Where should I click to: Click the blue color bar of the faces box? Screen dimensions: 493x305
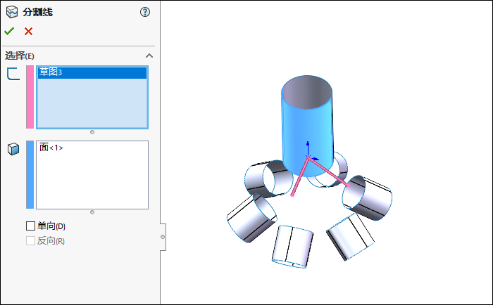pyautogui.click(x=30, y=175)
